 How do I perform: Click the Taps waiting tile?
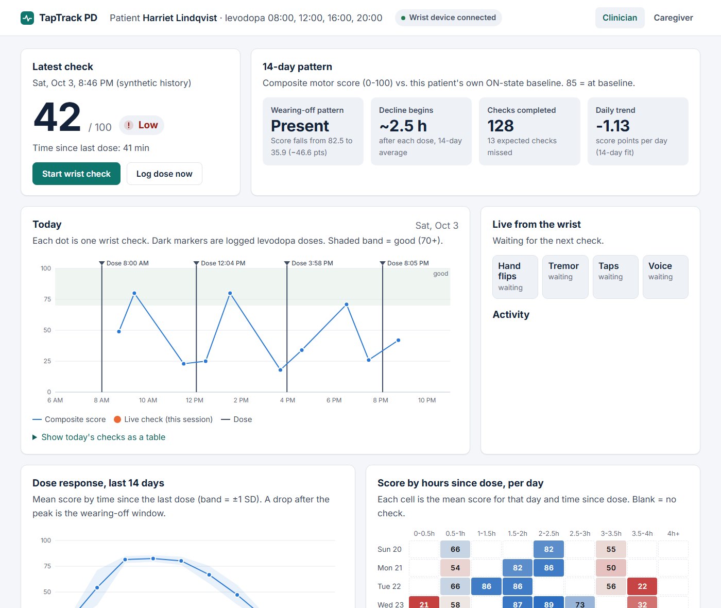615,277
